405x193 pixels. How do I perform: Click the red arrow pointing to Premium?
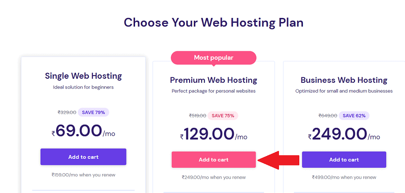(x=279, y=160)
